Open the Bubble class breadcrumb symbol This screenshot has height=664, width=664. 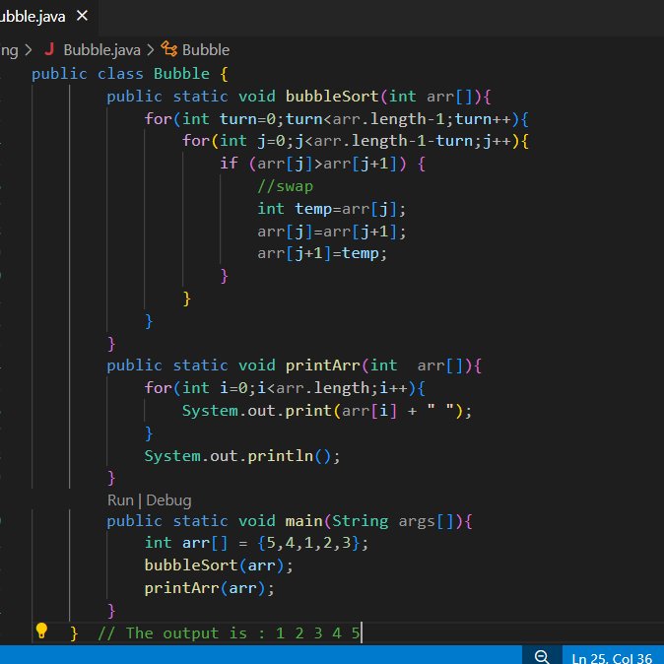click(206, 50)
